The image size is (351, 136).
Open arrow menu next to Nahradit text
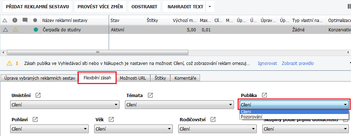point(210,7)
